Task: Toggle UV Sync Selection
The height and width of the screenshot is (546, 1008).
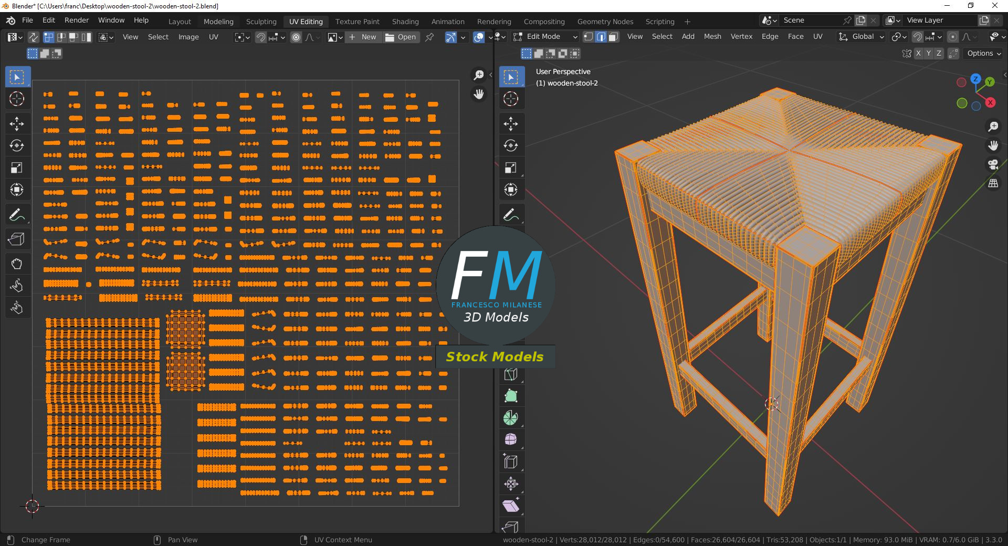Action: pyautogui.click(x=33, y=37)
